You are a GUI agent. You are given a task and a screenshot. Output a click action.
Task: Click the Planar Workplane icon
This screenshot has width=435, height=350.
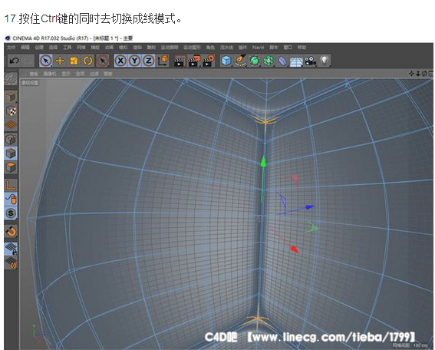11,262
